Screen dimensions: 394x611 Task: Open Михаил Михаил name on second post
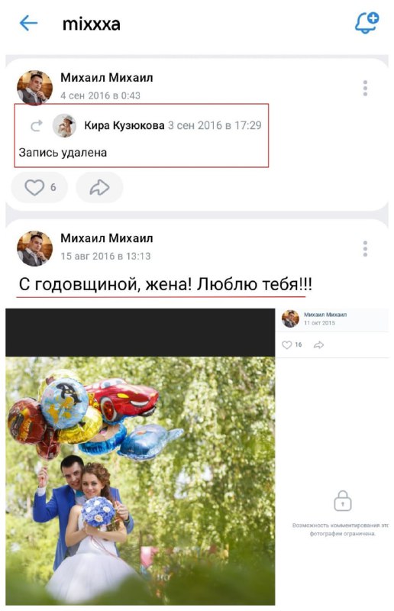[x=106, y=238]
